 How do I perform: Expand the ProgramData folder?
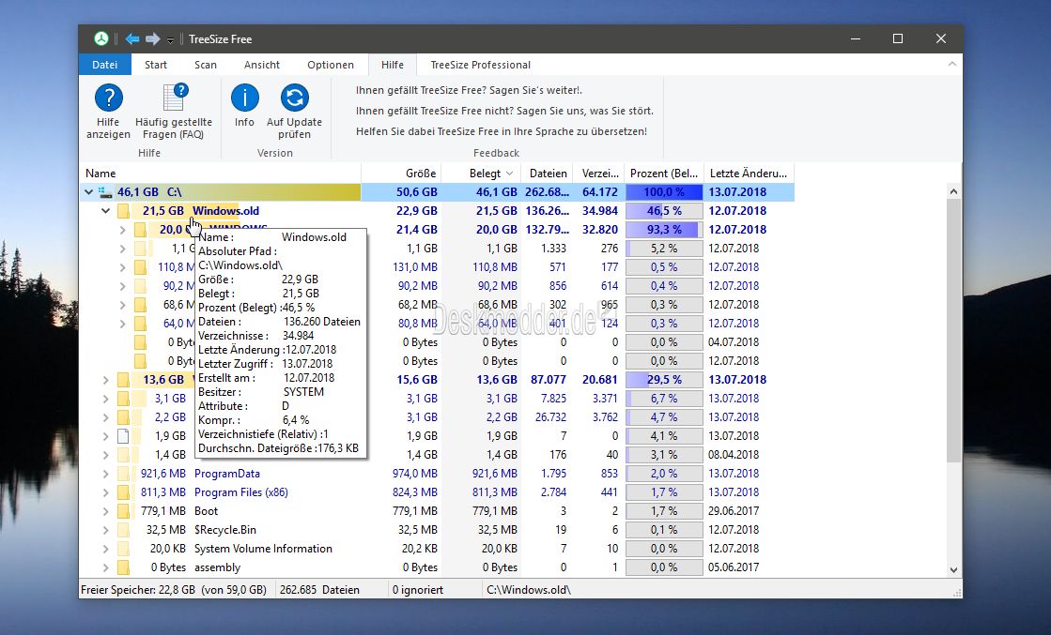tap(105, 474)
